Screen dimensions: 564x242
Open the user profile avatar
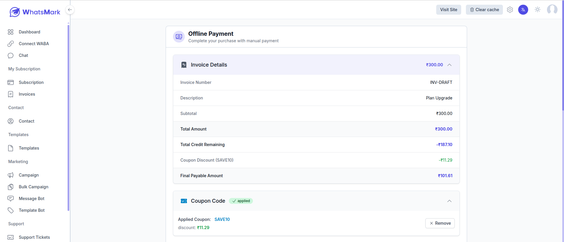pyautogui.click(x=552, y=10)
